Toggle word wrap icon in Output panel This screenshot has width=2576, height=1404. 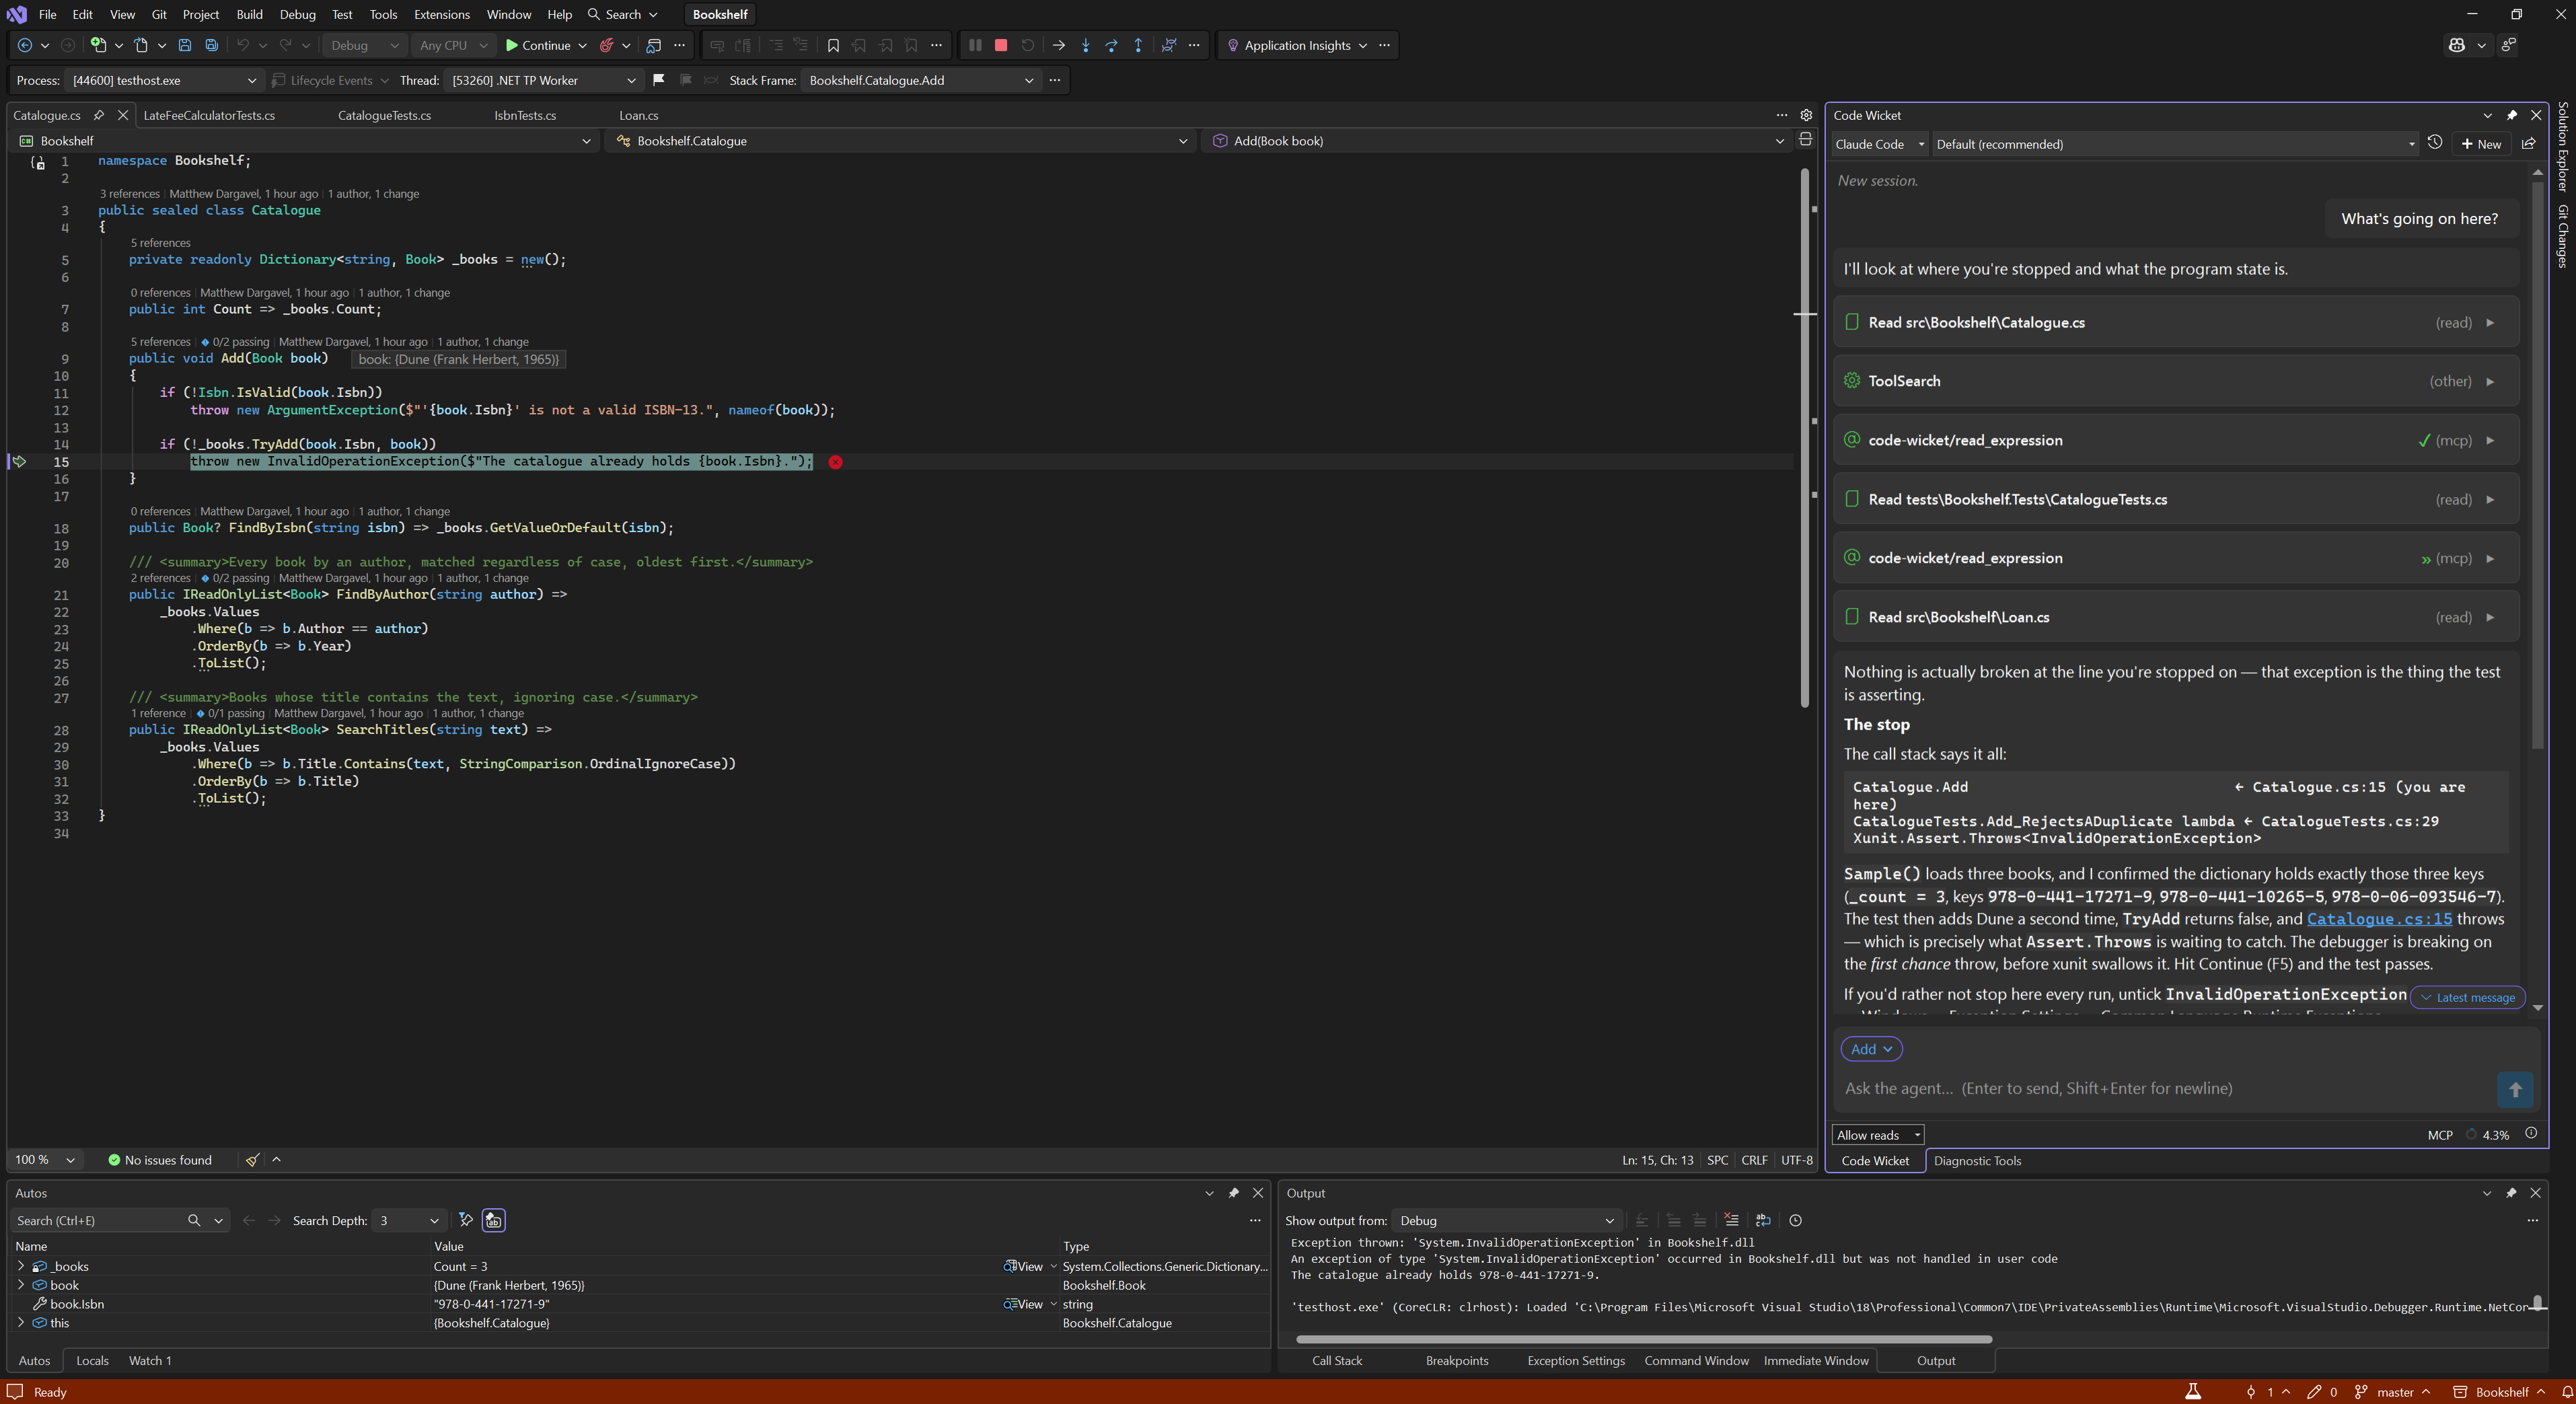coord(1763,1220)
